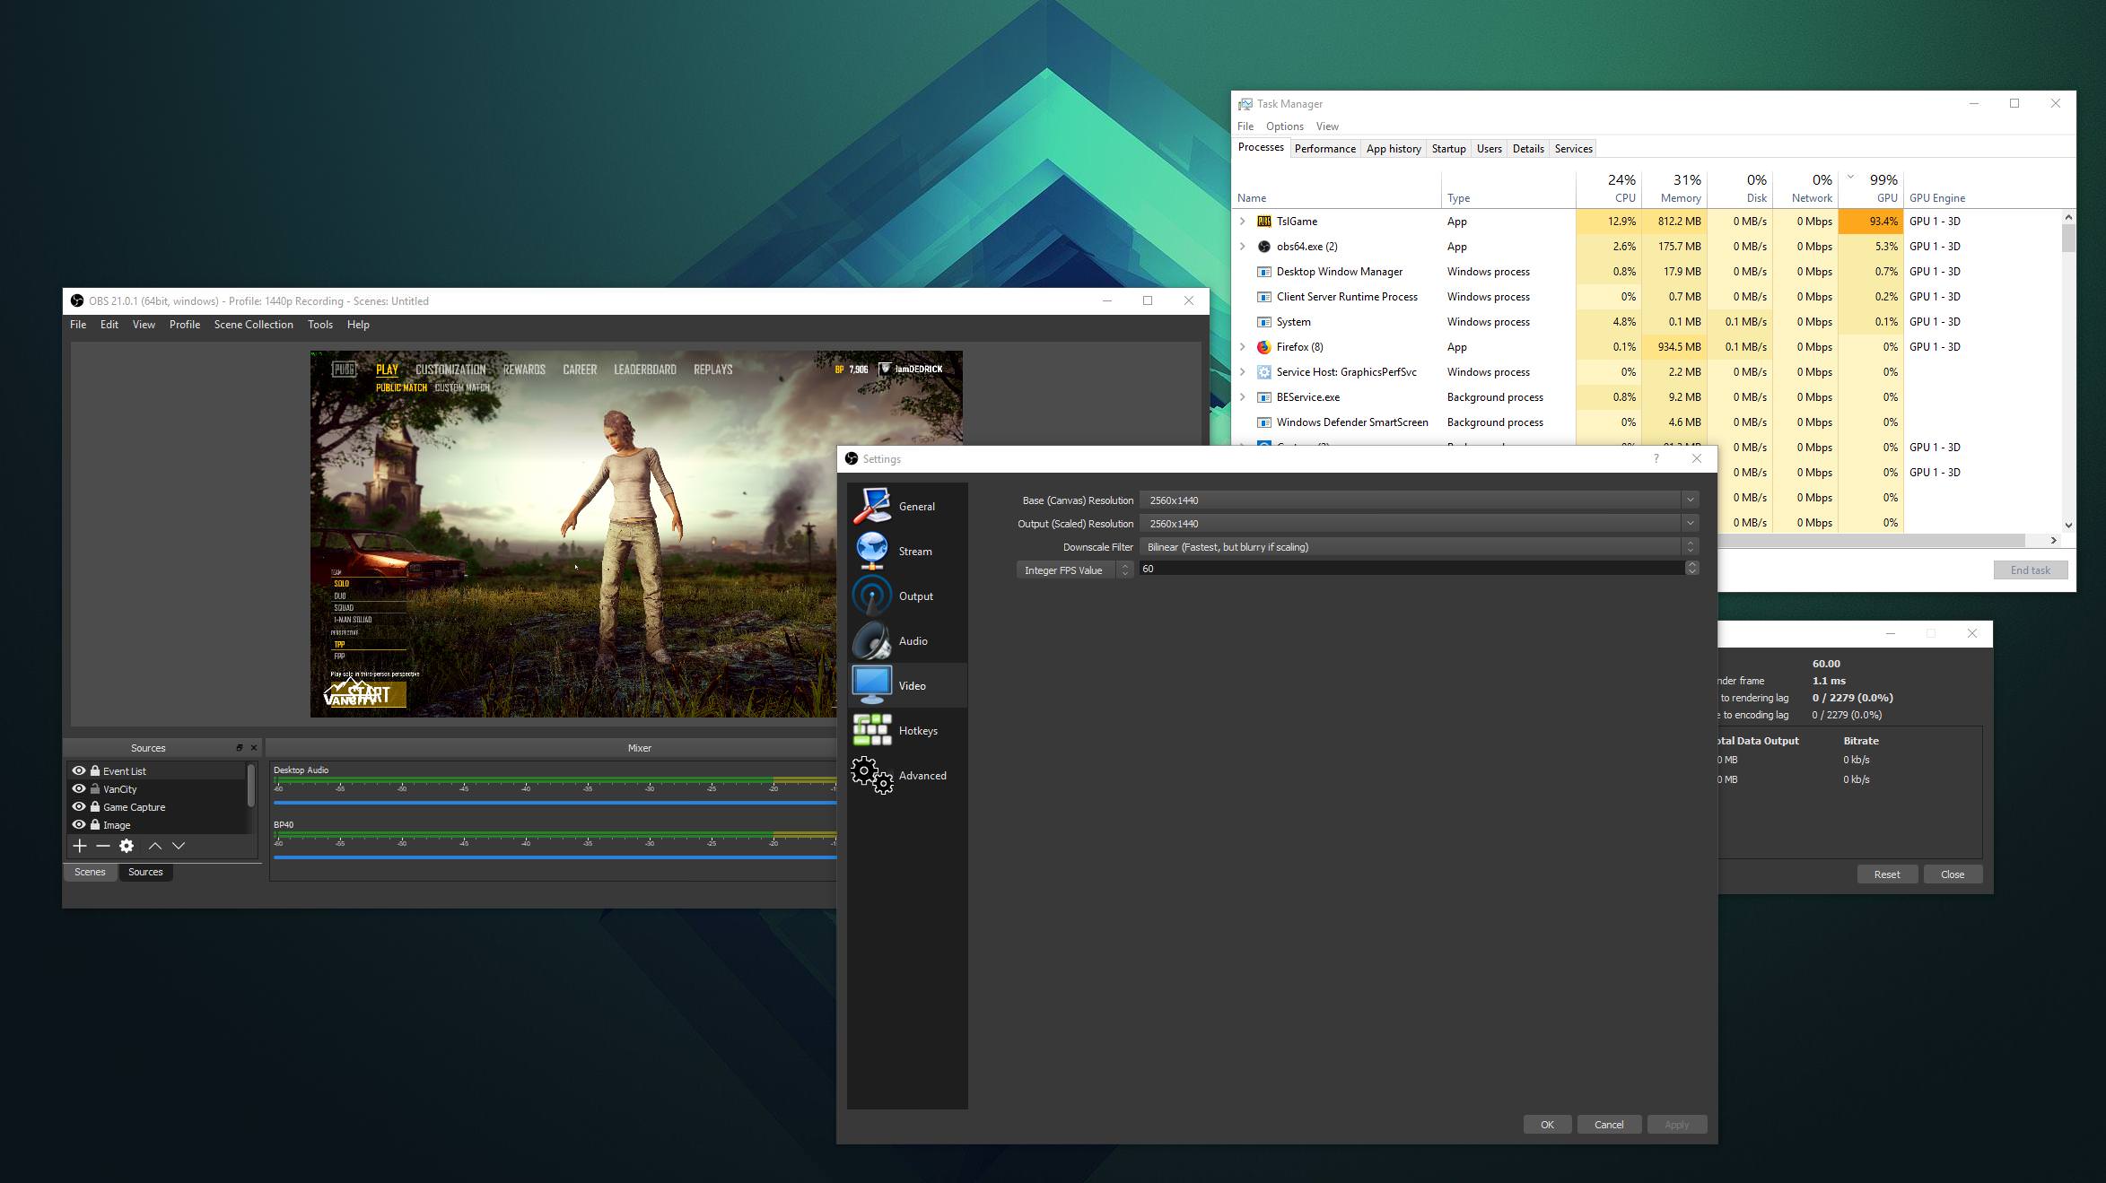2106x1183 pixels.
Task: Expand Service Host: GraphicsPerfSvc row
Action: [1243, 371]
